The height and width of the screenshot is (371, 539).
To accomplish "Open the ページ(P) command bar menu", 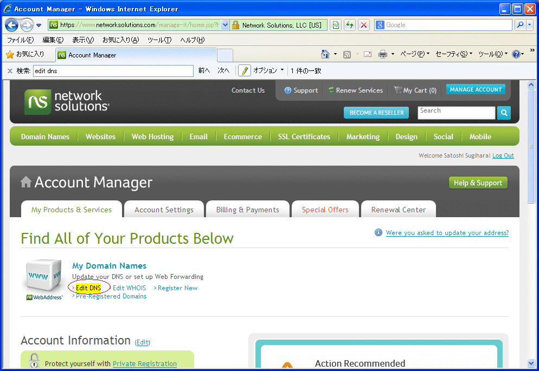I will click(x=415, y=54).
